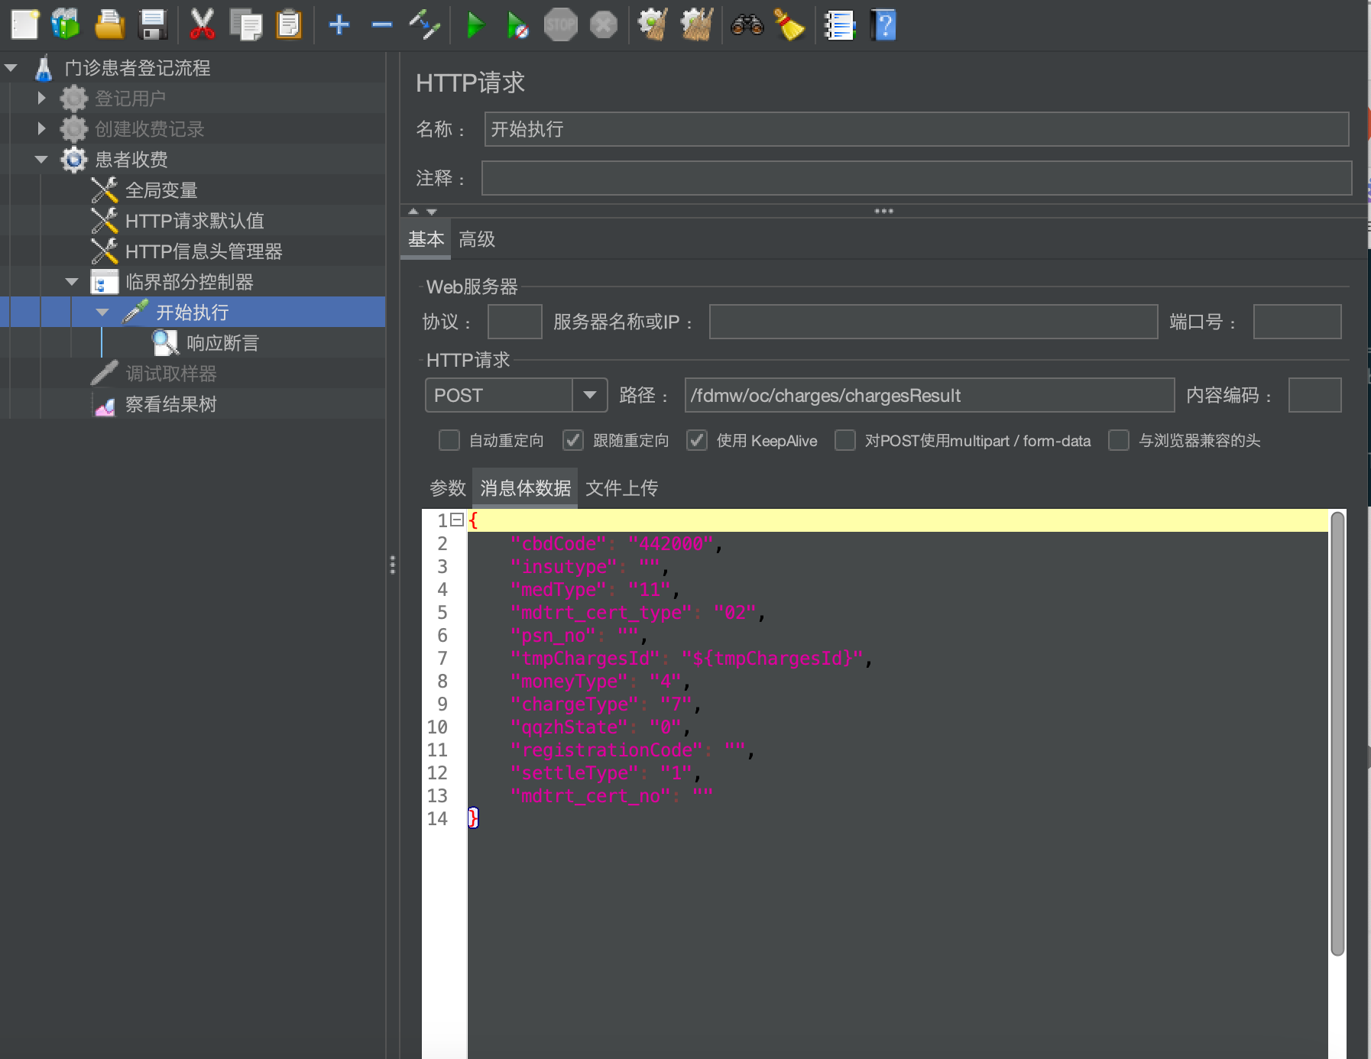The image size is (1371, 1059).
Task: Click the collapse-up arrow below 注释
Action: (x=413, y=211)
